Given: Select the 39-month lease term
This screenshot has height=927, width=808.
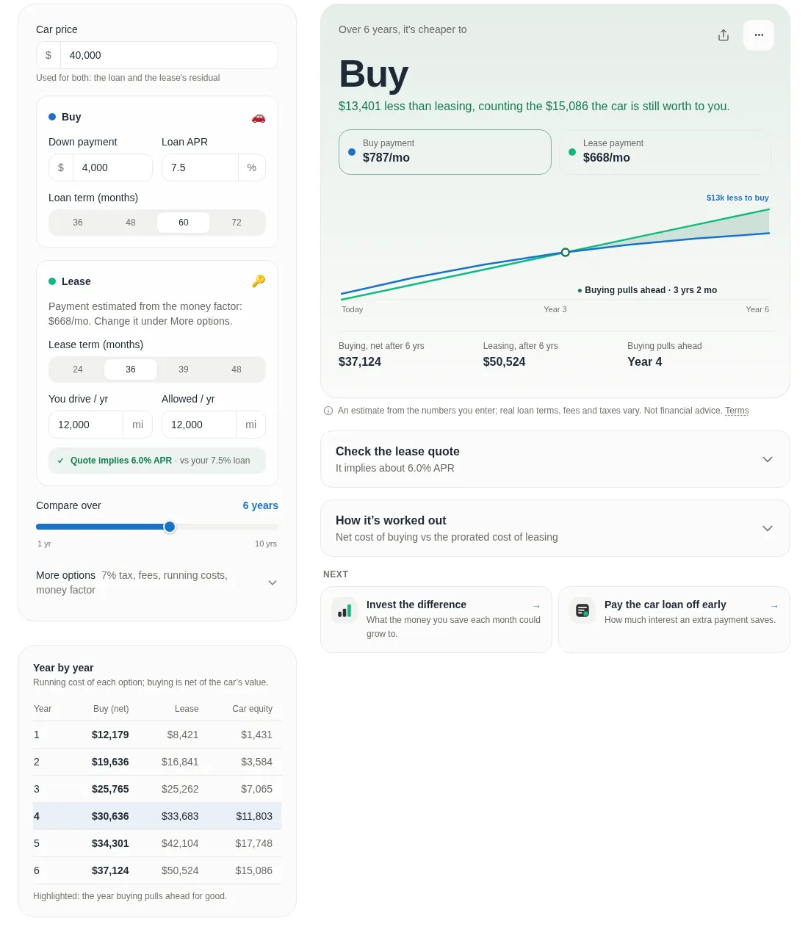Looking at the screenshot, I should 184,369.
